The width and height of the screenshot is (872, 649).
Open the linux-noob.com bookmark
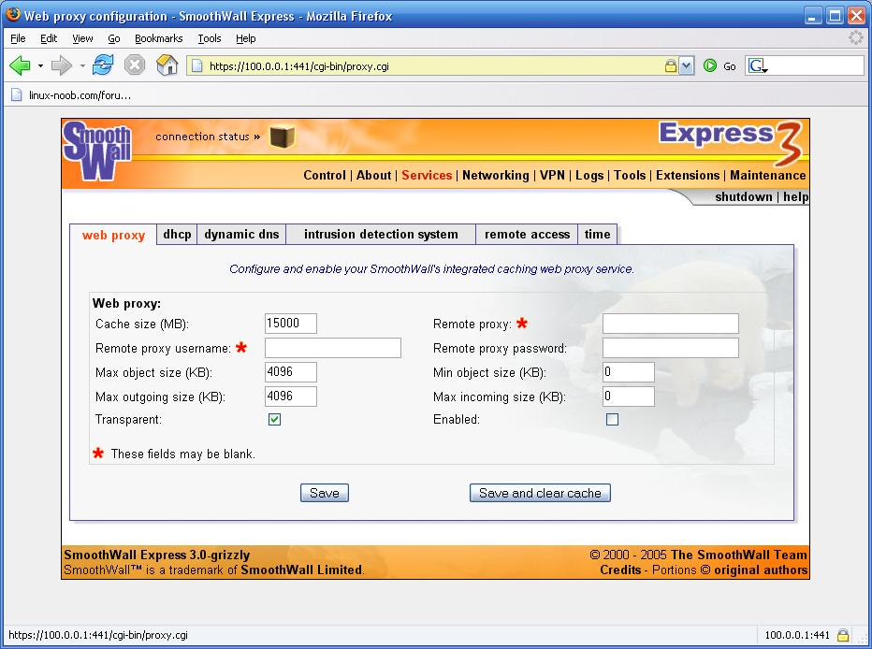tap(72, 95)
